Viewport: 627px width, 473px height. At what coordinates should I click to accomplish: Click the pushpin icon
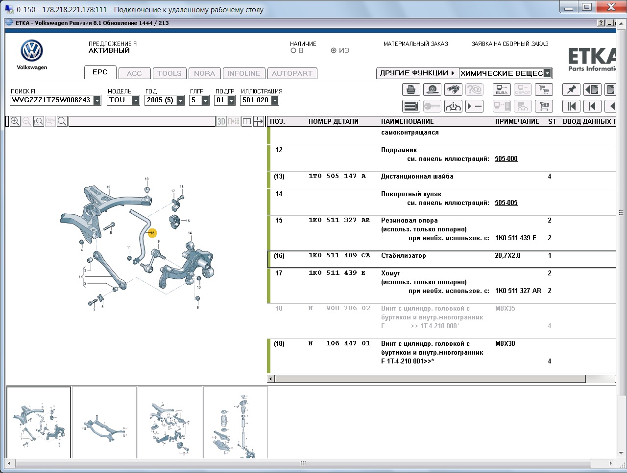[x=571, y=90]
